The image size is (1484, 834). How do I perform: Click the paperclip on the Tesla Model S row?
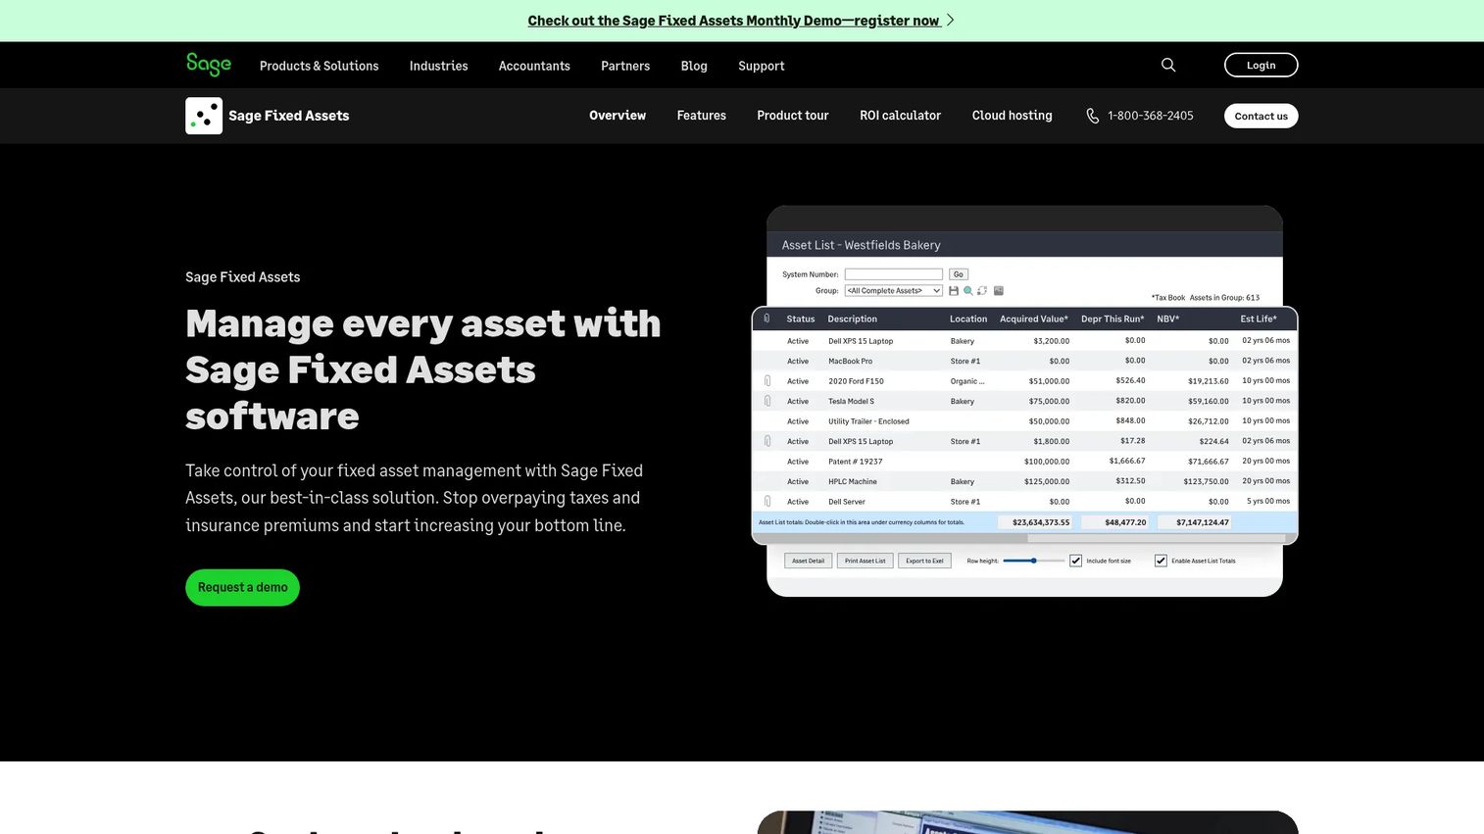tap(767, 401)
